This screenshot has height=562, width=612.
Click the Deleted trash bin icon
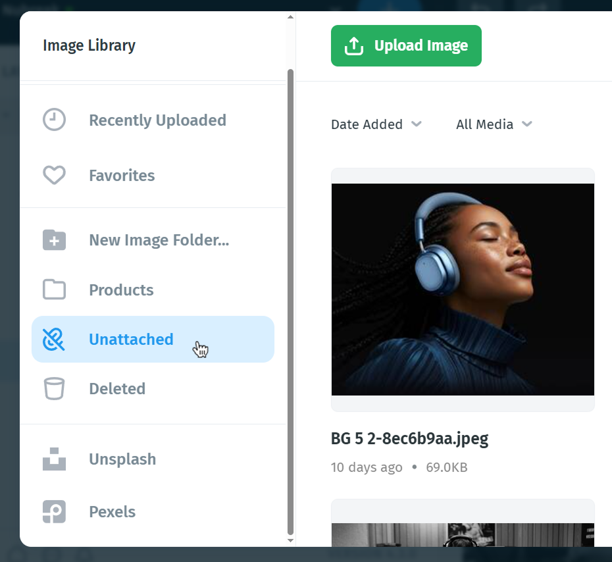click(x=54, y=389)
